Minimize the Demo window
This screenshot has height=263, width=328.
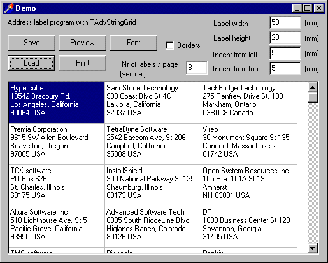coord(297,8)
